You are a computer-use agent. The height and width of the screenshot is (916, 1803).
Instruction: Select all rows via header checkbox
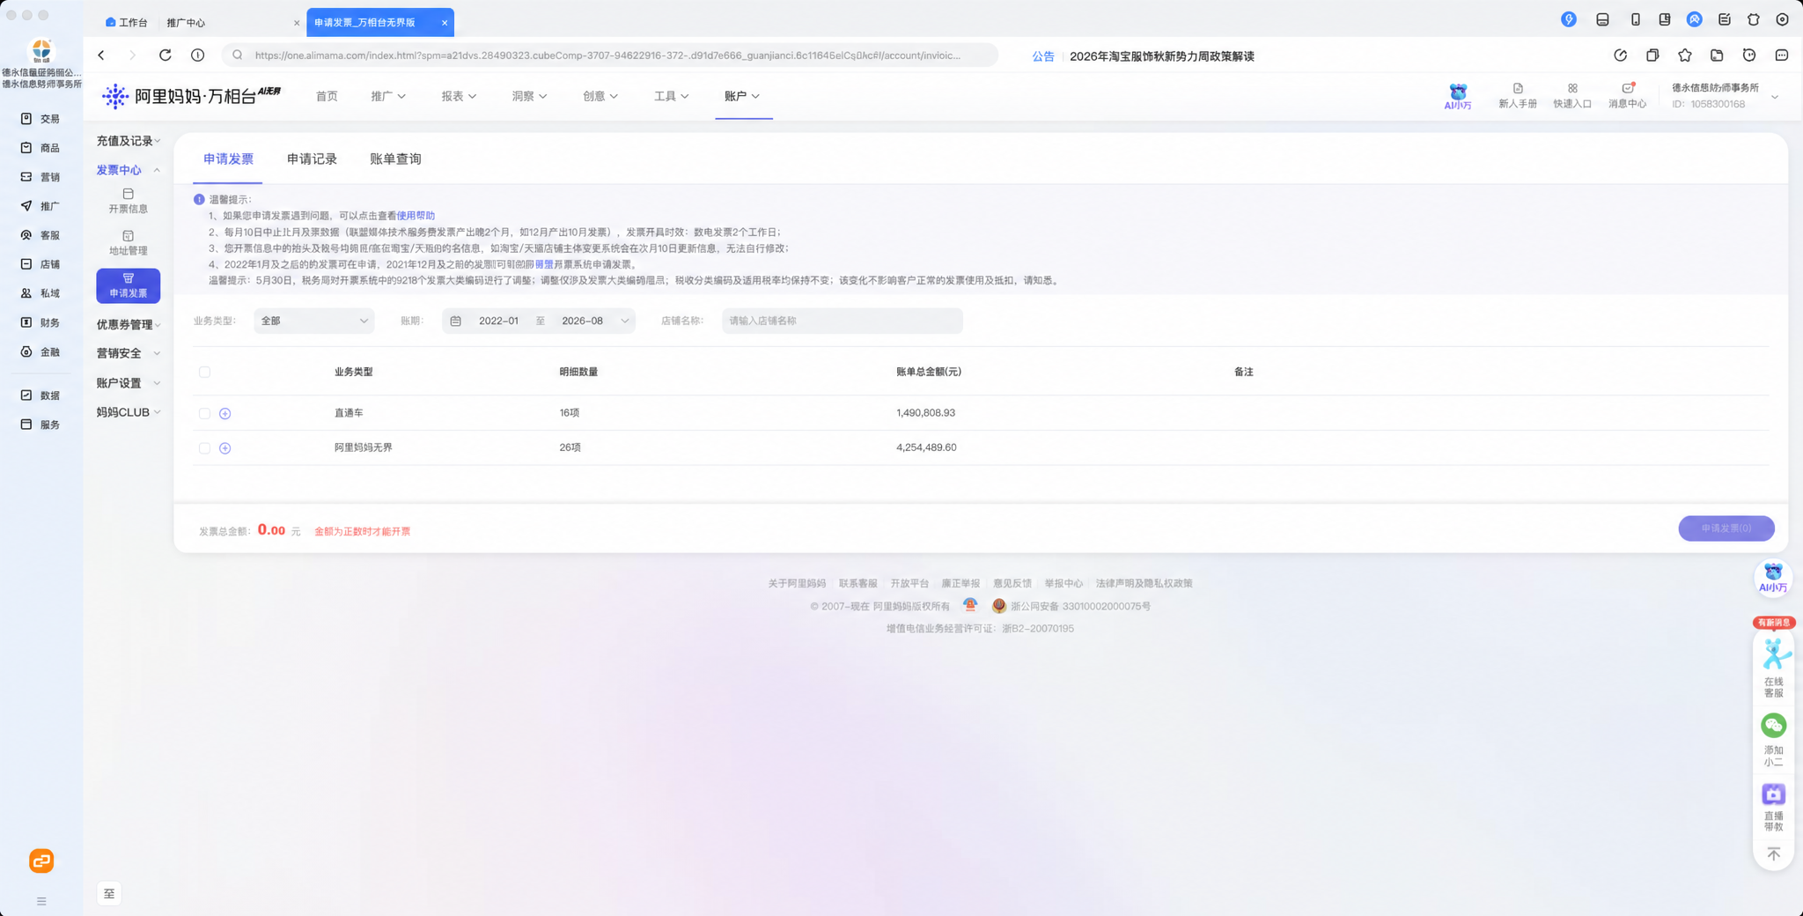pos(204,372)
